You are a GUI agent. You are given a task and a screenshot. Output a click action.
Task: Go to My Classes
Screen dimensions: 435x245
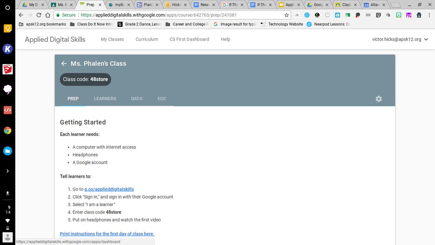112,39
